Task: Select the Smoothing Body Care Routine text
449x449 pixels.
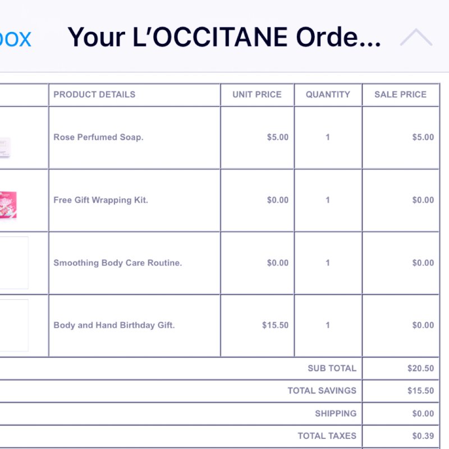Action: [x=118, y=263]
